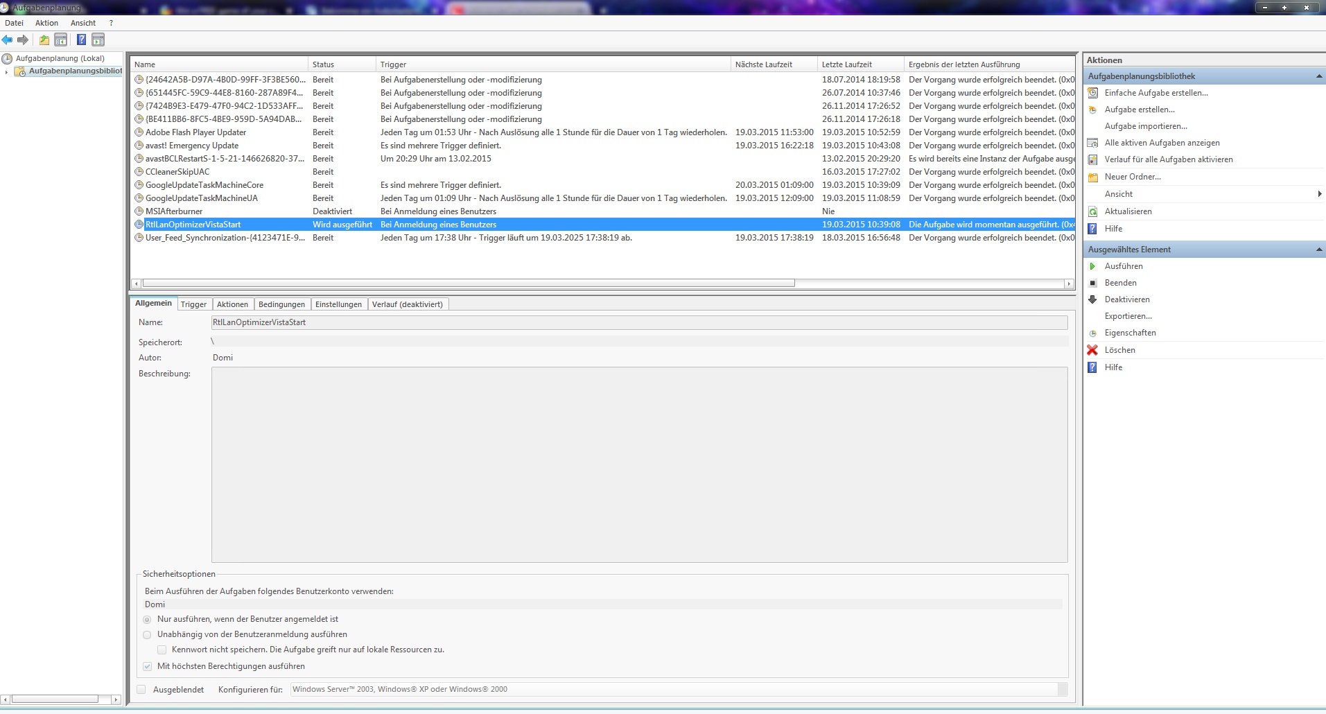Click the Aufgabe erstellen icon

point(1093,110)
